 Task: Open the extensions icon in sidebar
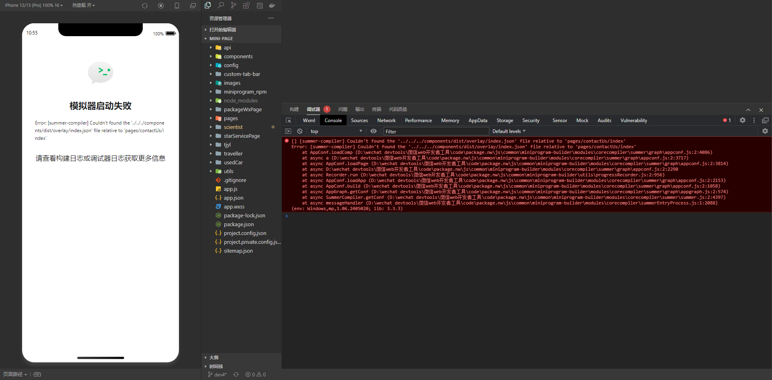246,5
